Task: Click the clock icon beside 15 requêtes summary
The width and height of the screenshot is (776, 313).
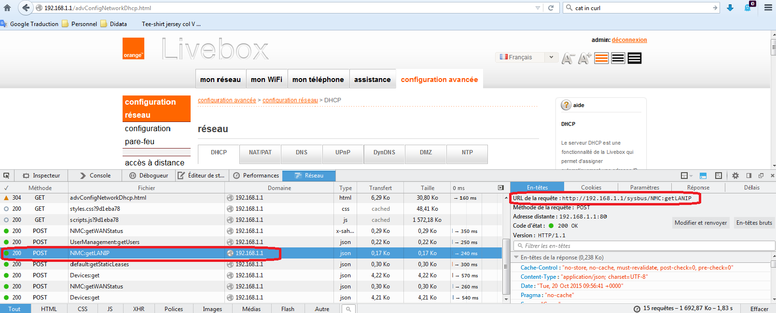Action: pos(637,309)
